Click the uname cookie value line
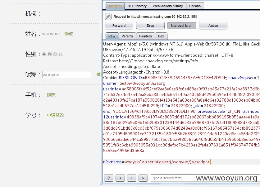260x187 pixels. coord(135,83)
